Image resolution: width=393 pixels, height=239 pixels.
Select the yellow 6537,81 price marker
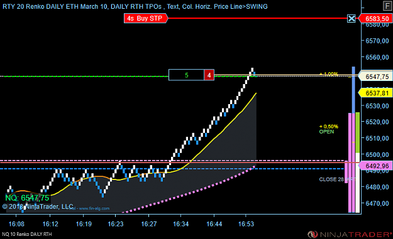point(375,93)
